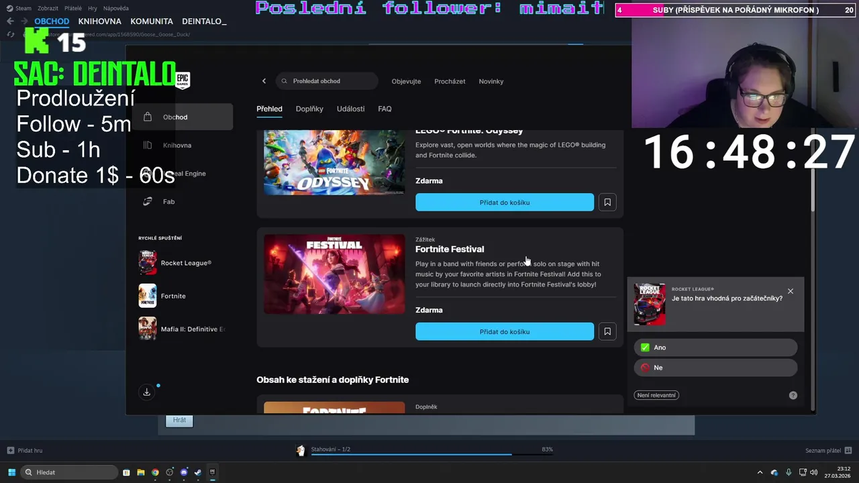The width and height of the screenshot is (859, 483).
Task: Open the Novinky store section
Action: (491, 81)
